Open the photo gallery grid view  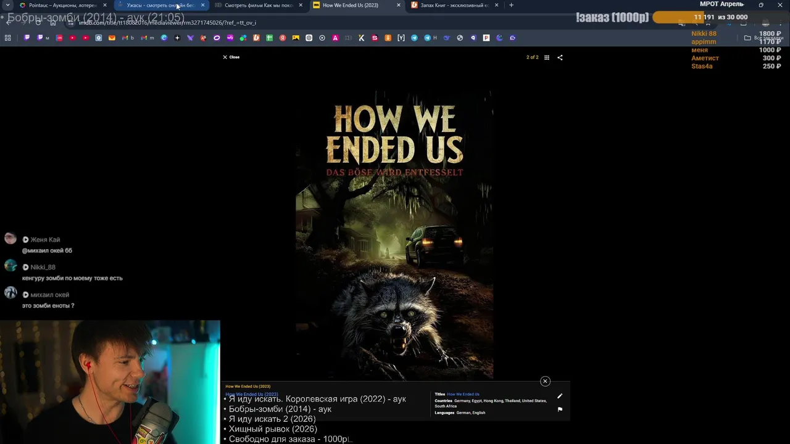[547, 57]
